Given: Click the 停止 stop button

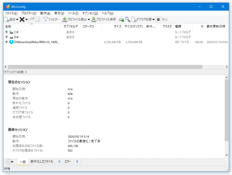Looking at the screenshot, I should pos(162,19).
